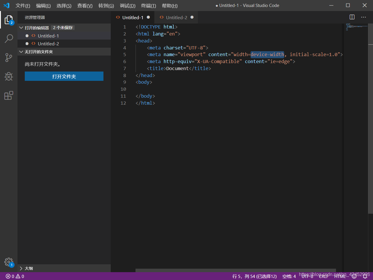
Task: Click the horizontal scrollbar of editor
Action: click(236, 270)
